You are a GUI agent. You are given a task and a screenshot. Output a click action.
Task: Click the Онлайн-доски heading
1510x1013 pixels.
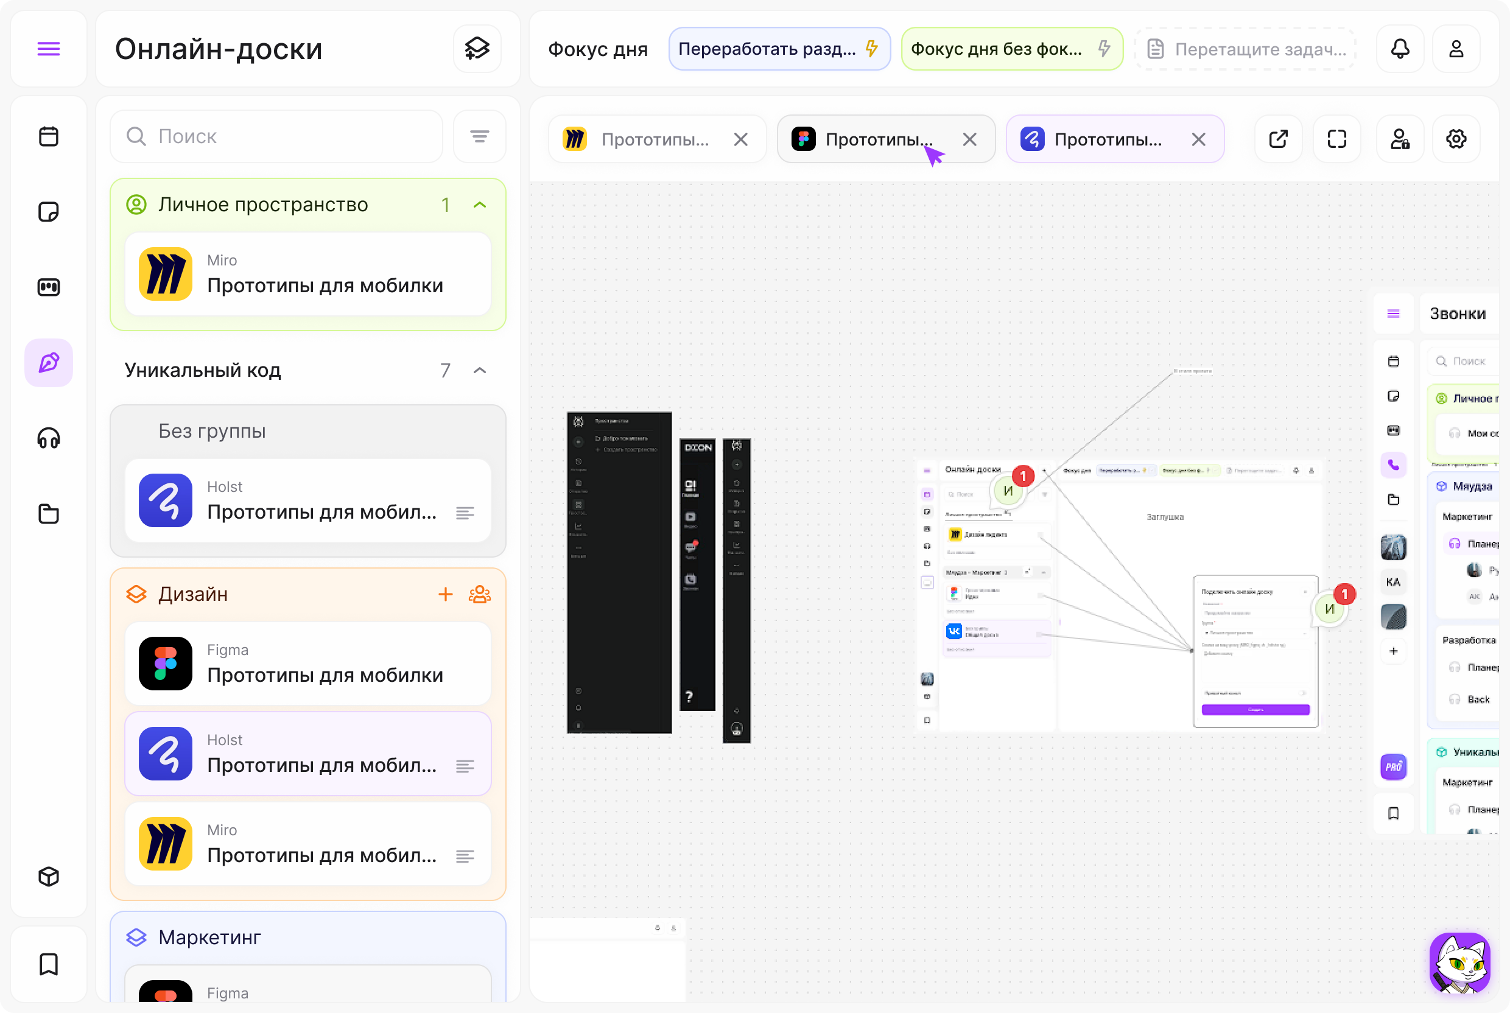click(219, 49)
